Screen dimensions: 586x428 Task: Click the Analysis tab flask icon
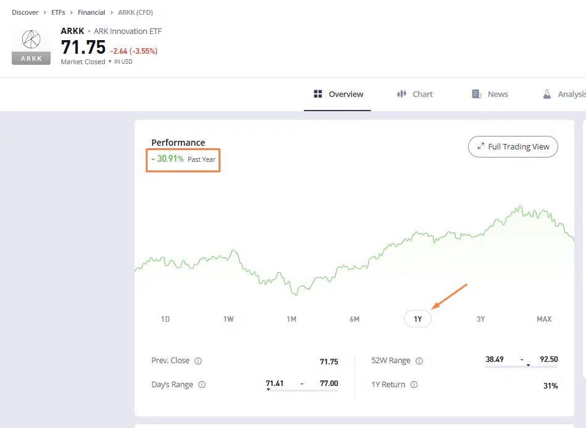(546, 94)
